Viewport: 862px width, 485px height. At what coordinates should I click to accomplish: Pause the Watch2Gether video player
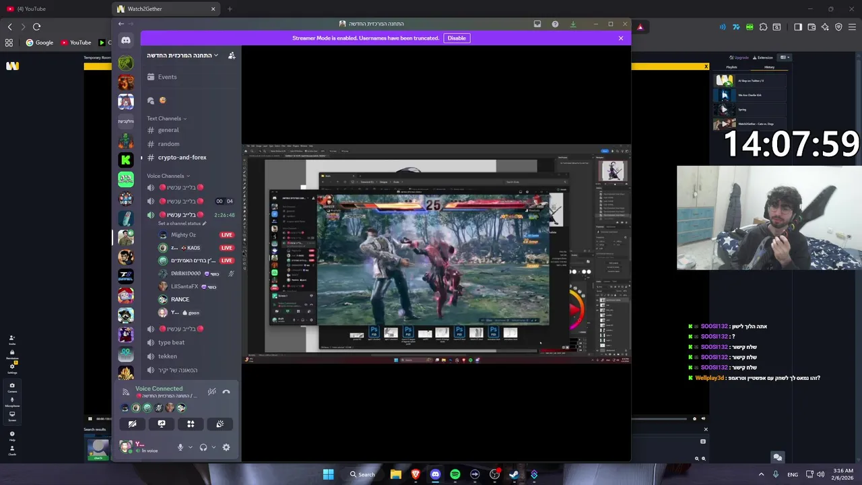(x=90, y=418)
